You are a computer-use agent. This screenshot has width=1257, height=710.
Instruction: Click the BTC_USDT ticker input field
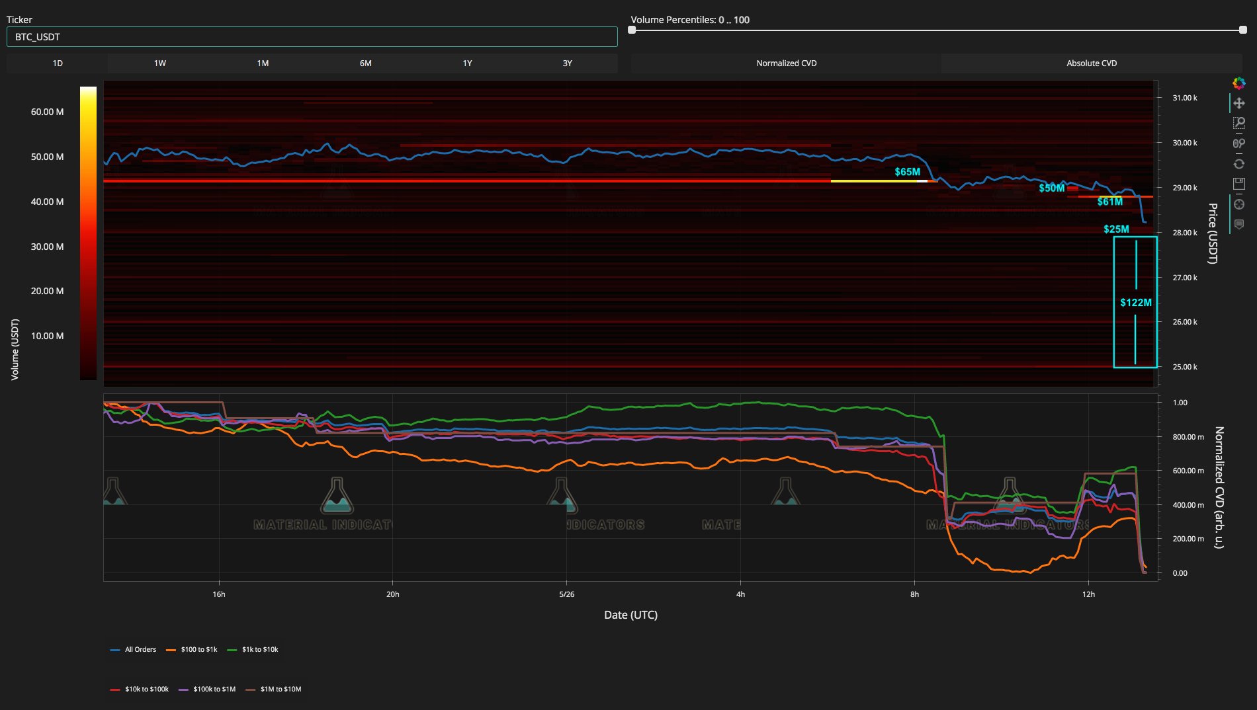(x=312, y=37)
